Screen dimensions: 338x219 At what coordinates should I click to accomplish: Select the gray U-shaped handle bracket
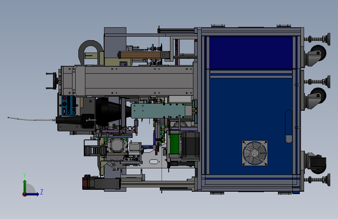pos(90,52)
